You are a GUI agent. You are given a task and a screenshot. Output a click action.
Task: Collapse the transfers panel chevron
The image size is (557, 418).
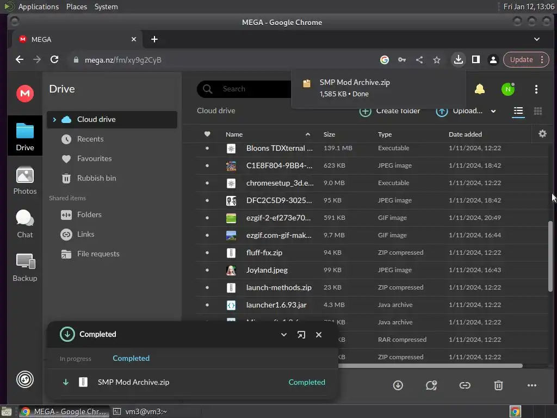pos(284,335)
